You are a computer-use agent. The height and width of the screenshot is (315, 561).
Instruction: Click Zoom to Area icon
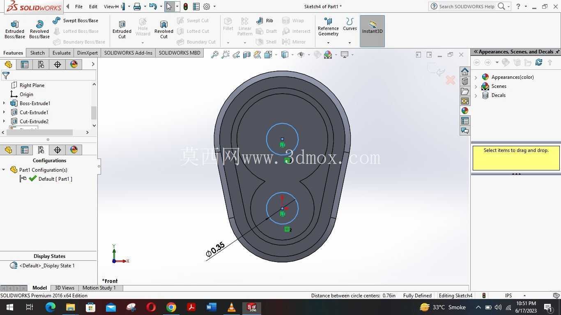[x=225, y=55]
